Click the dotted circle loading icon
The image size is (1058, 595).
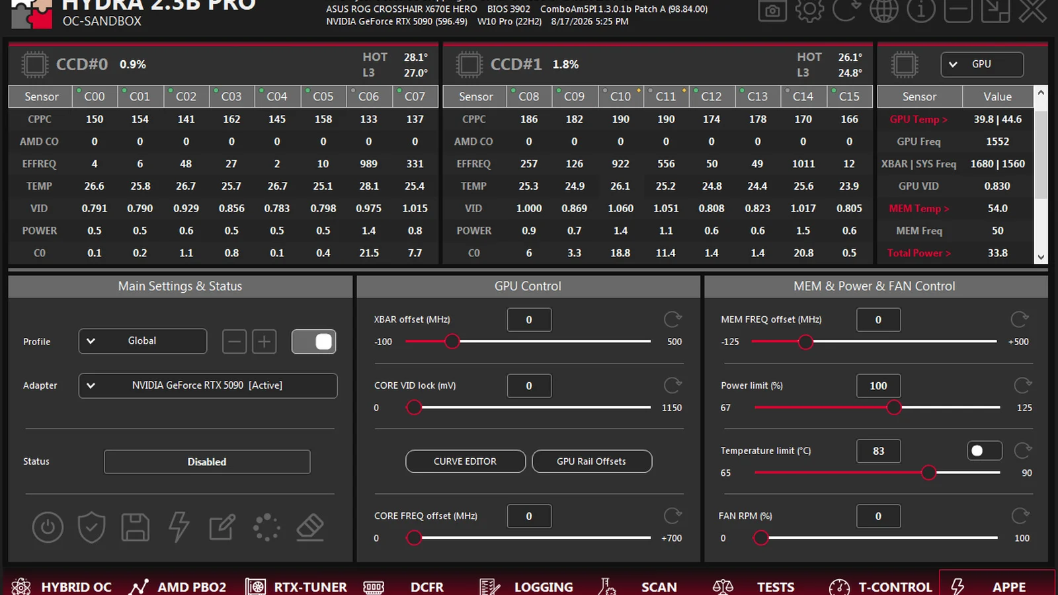click(x=266, y=527)
